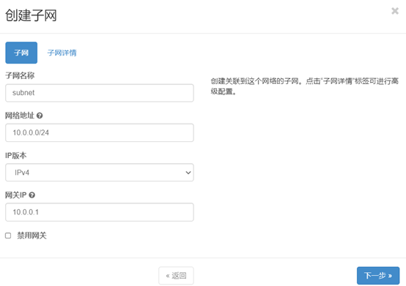Close the 创建子网 dialog
The width and height of the screenshot is (406, 286).
pyautogui.click(x=395, y=11)
